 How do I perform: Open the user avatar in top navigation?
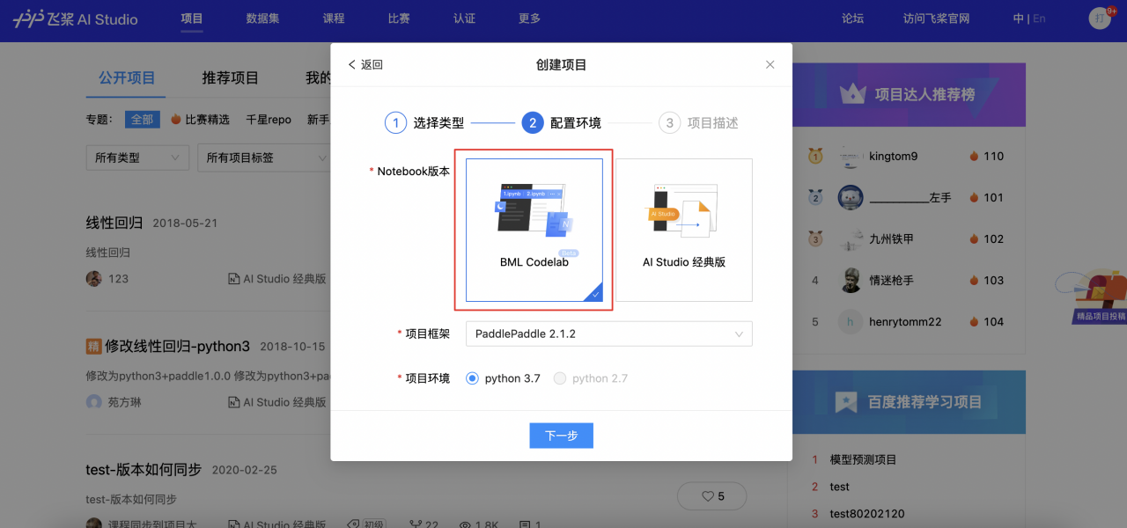1100,18
